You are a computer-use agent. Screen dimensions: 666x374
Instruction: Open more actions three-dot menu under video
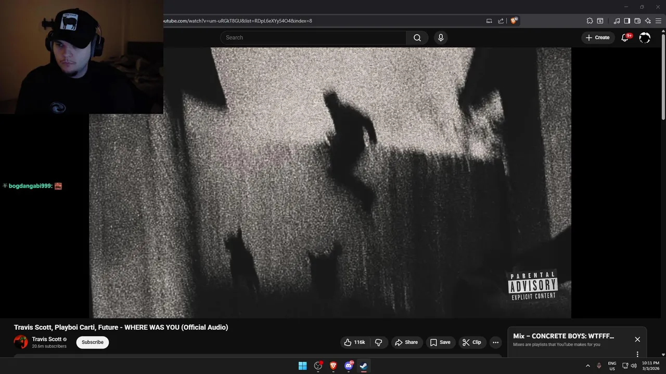[495, 342]
